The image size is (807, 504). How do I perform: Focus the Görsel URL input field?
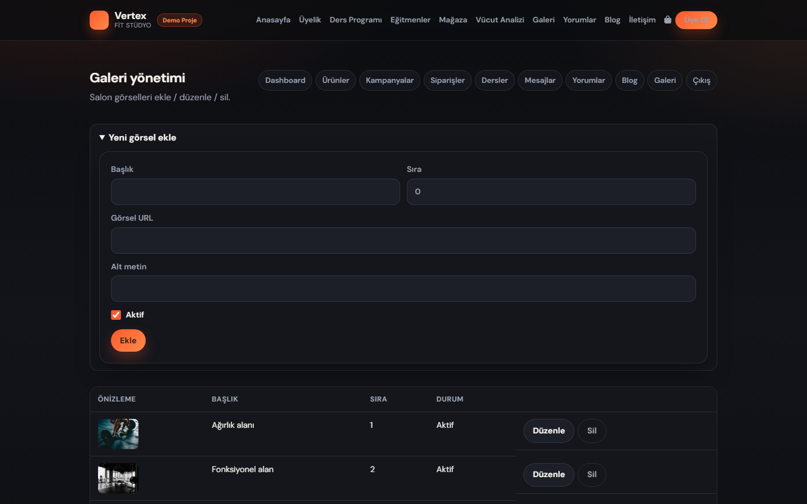pyautogui.click(x=403, y=240)
